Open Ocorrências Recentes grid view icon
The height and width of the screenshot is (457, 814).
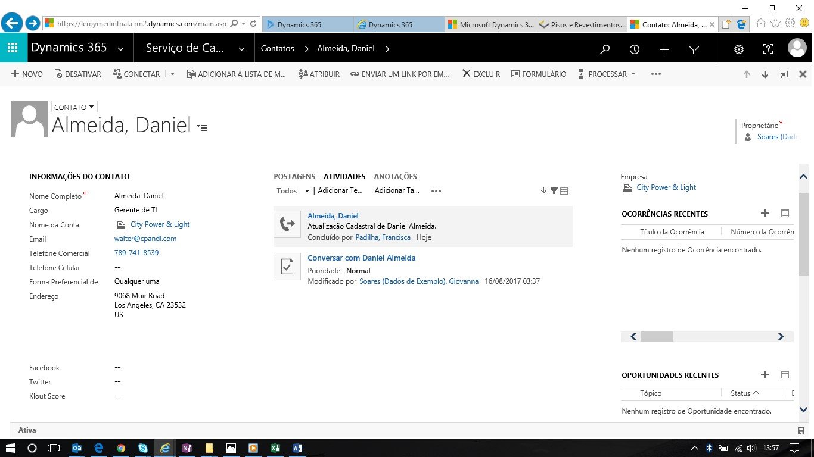pyautogui.click(x=785, y=214)
